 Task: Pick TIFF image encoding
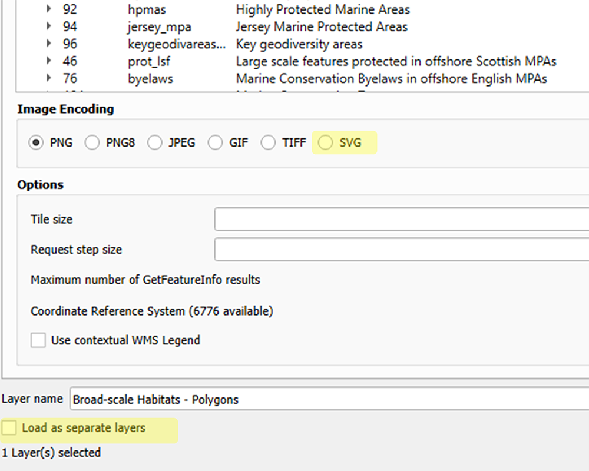[x=269, y=143]
